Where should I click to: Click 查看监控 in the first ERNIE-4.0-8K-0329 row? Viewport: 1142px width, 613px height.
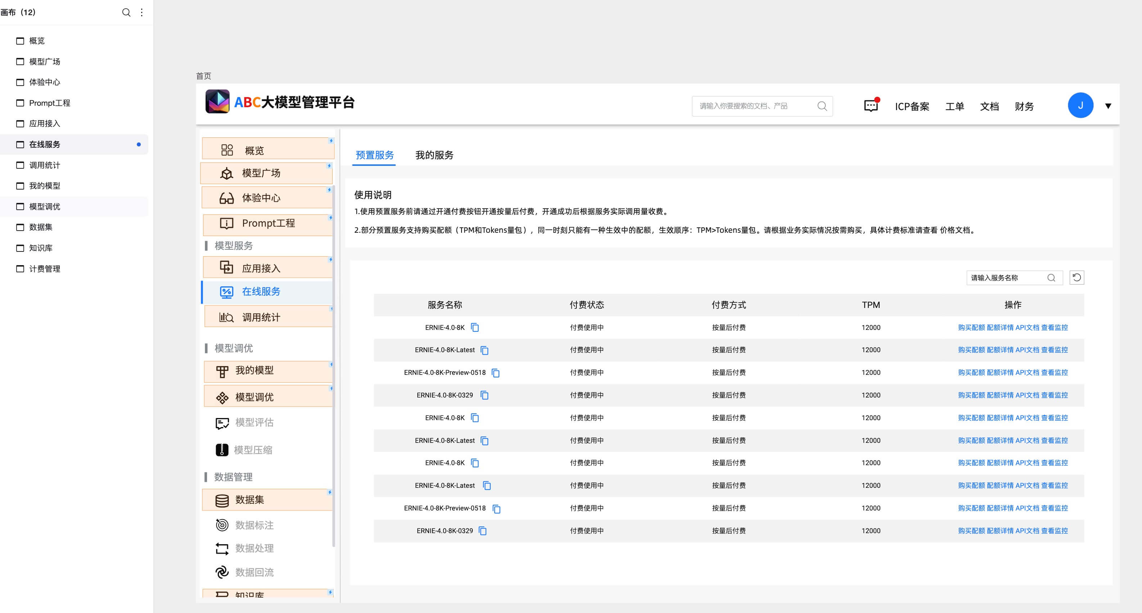(1054, 395)
